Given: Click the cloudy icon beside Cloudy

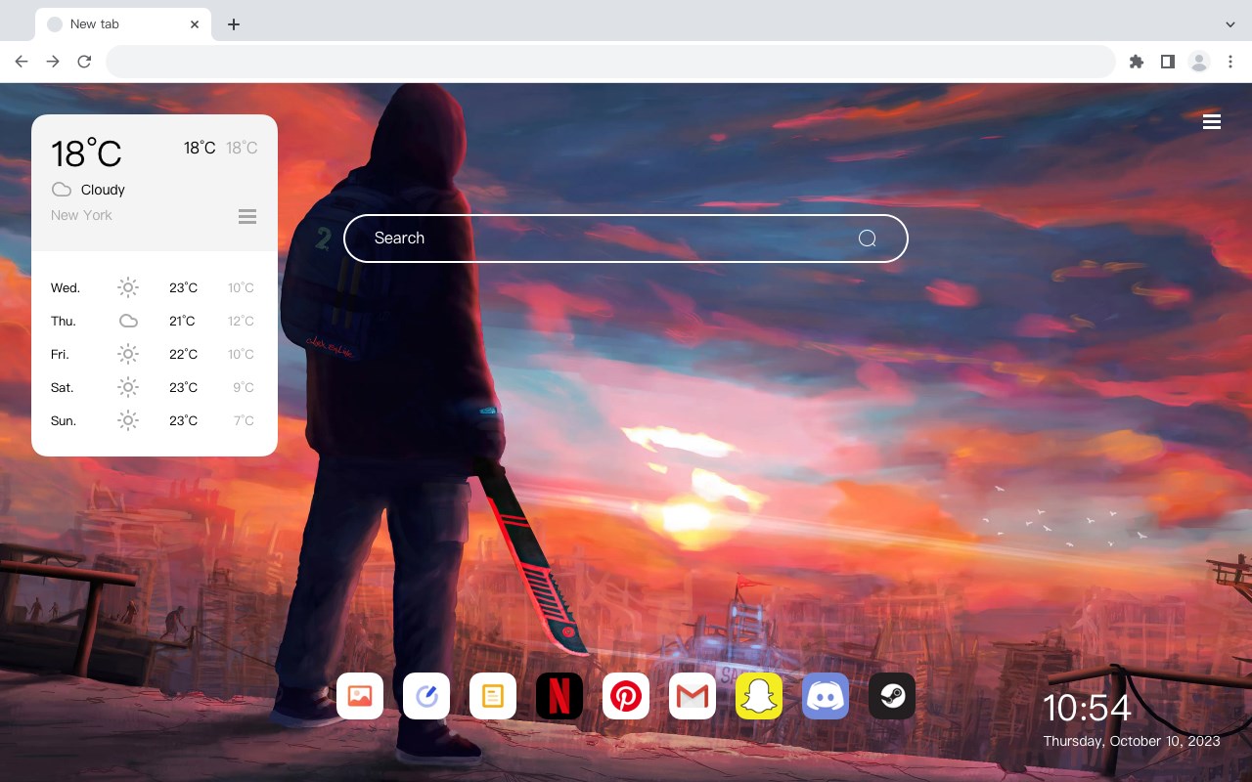Looking at the screenshot, I should (62, 190).
